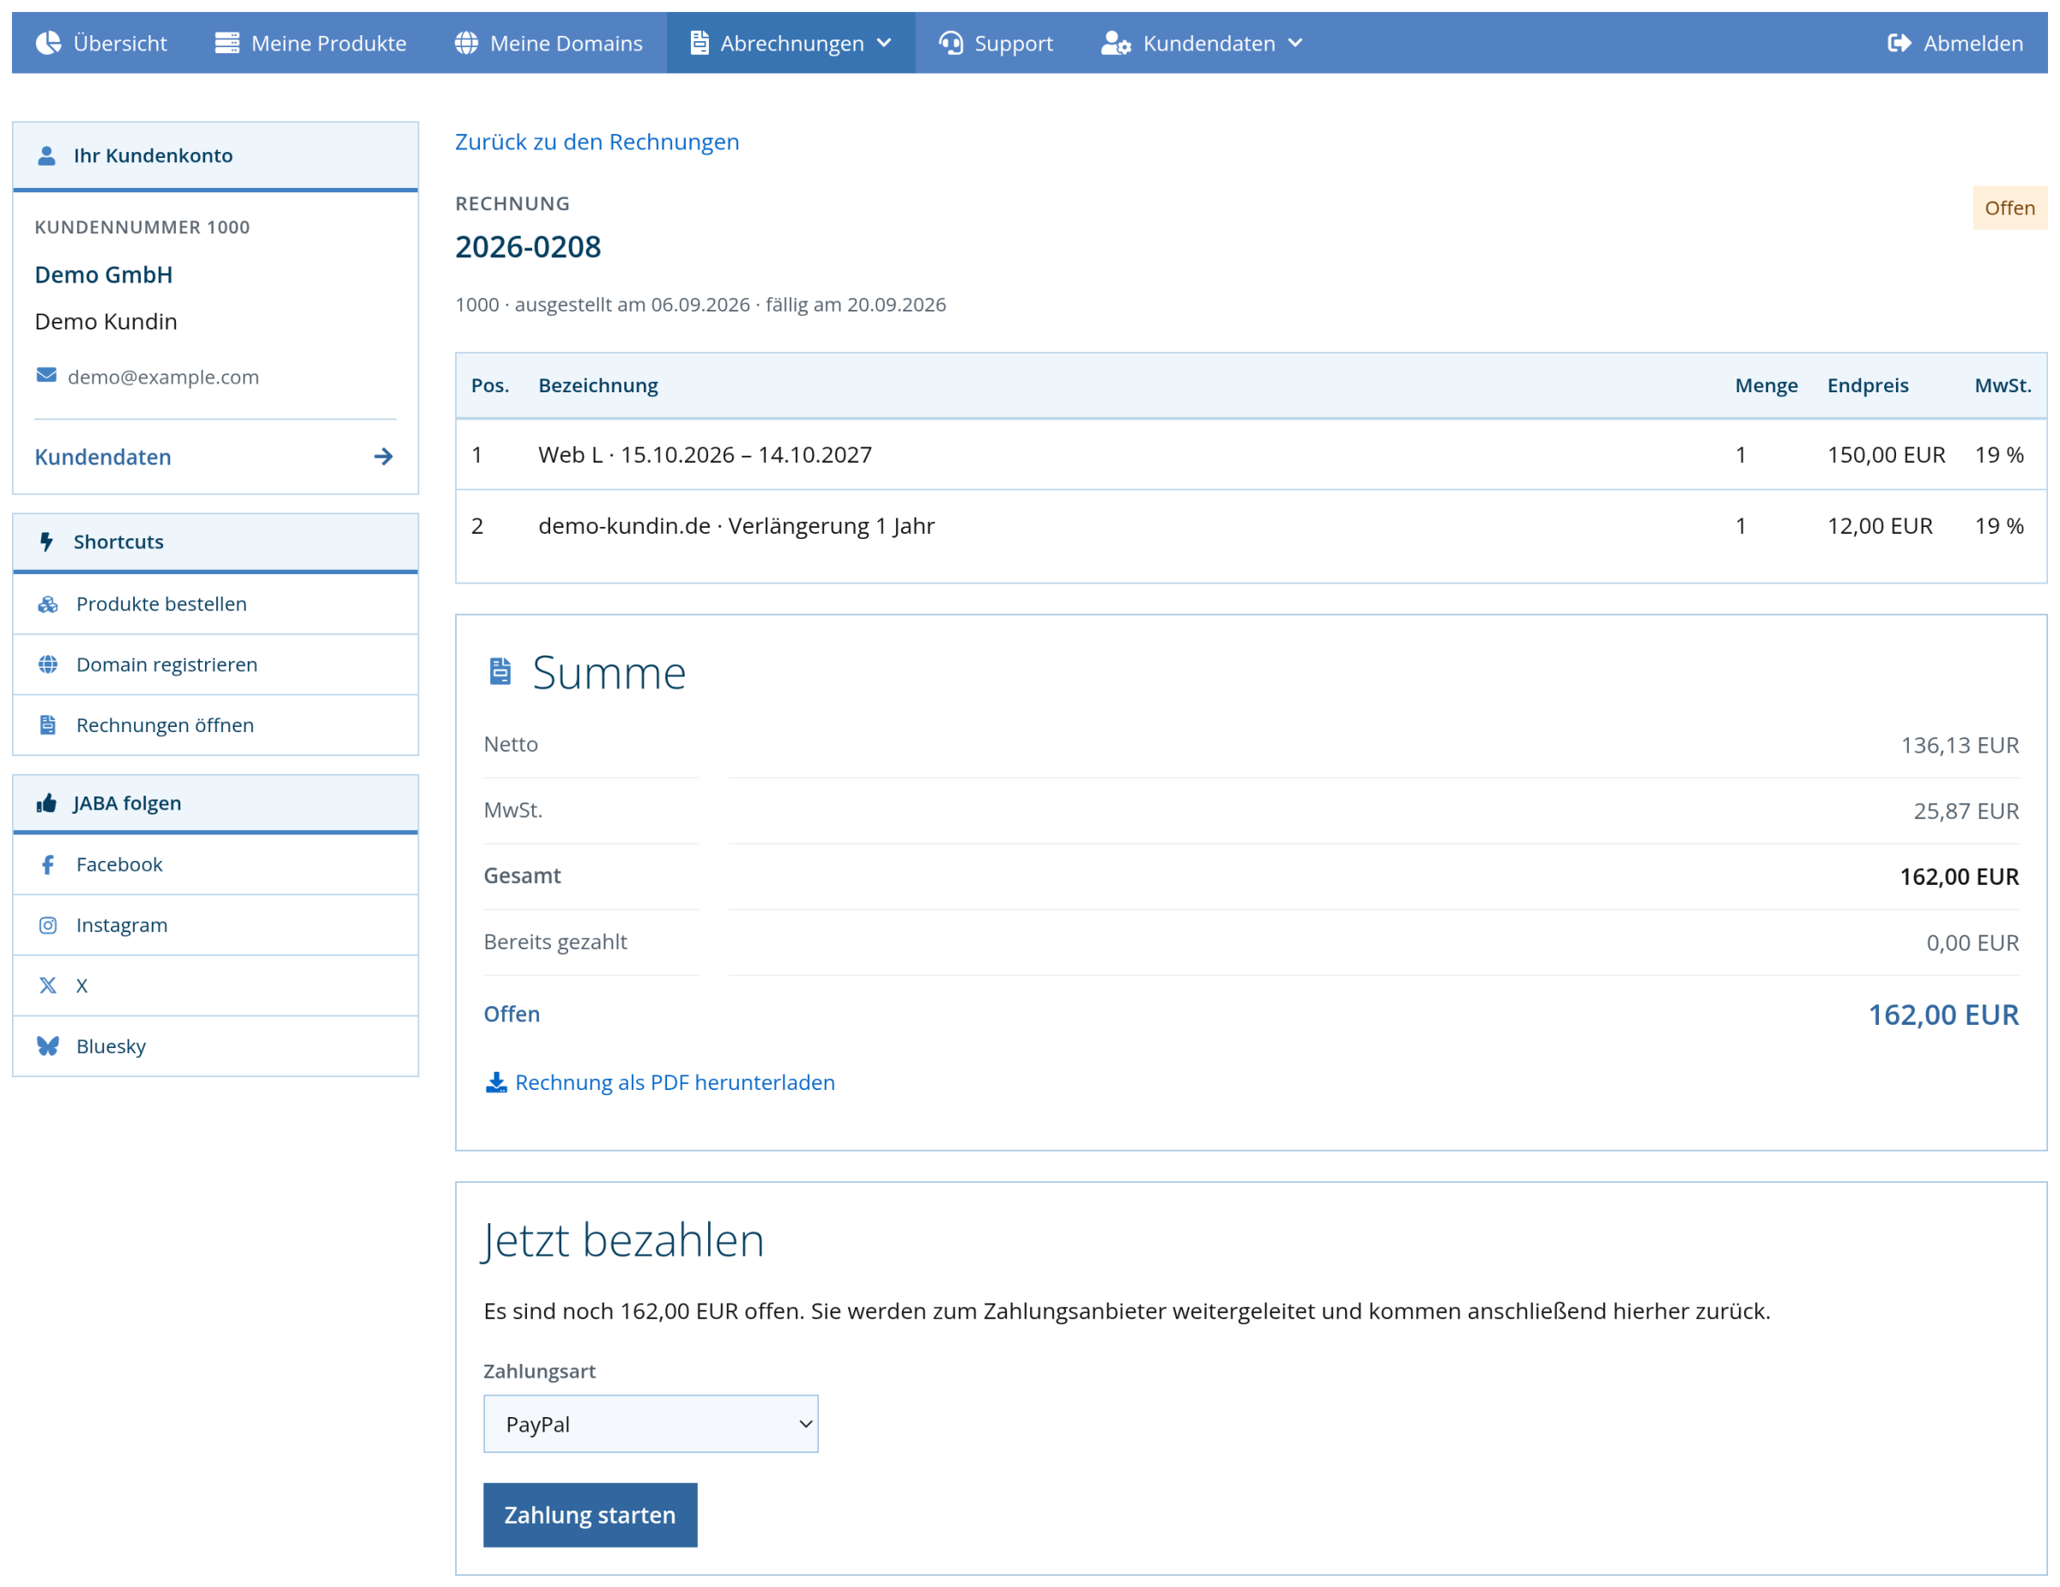Open the Übersicht menu item
Viewport: 2060px width, 1587px height.
point(102,42)
